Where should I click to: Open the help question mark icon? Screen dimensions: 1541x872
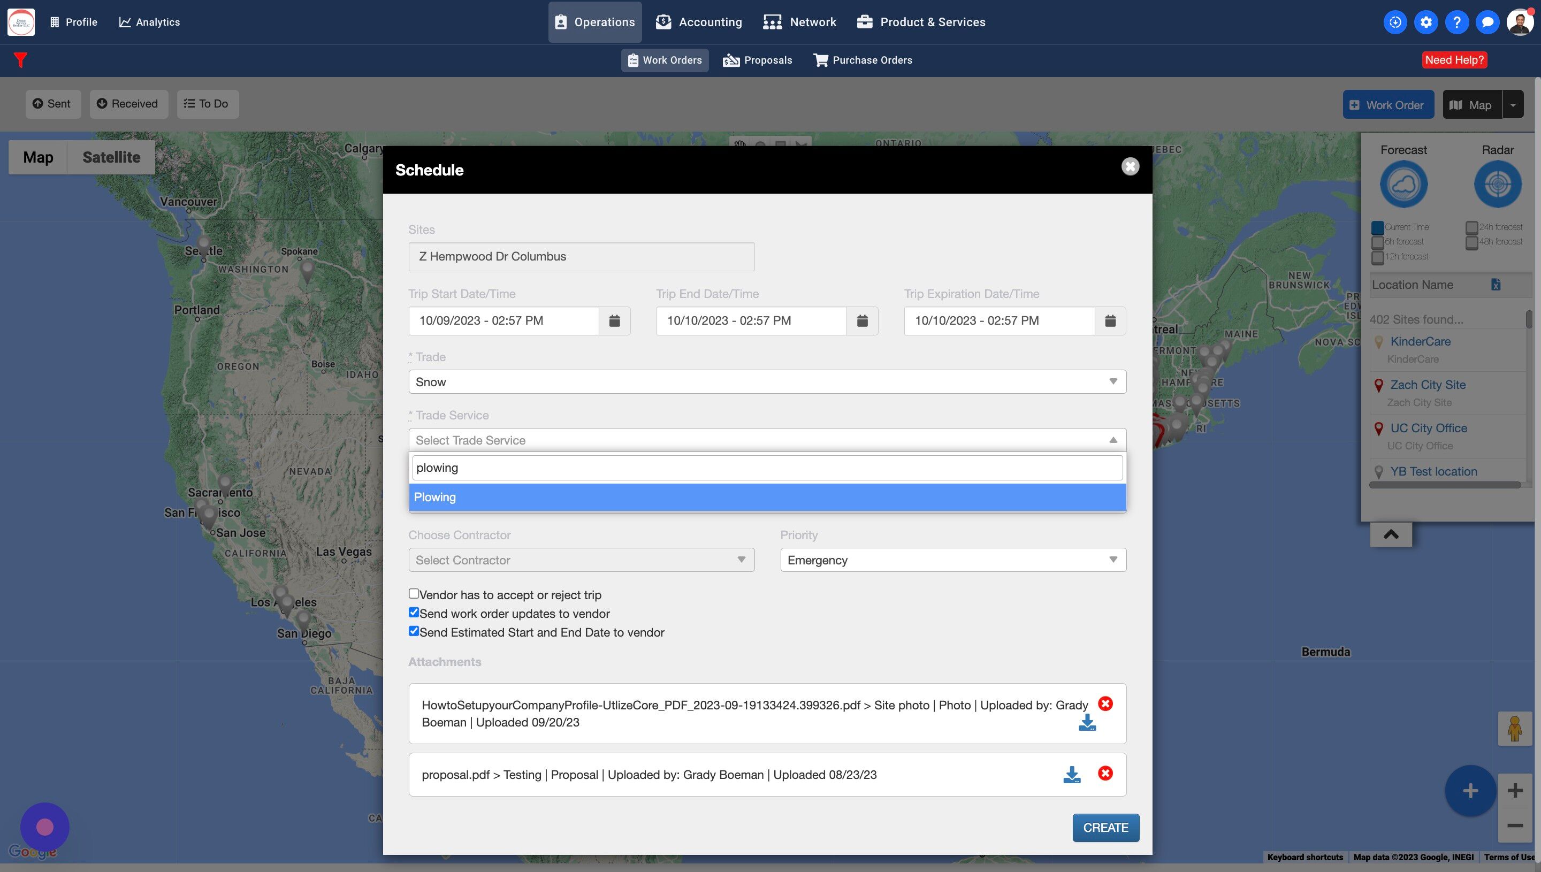click(x=1456, y=22)
